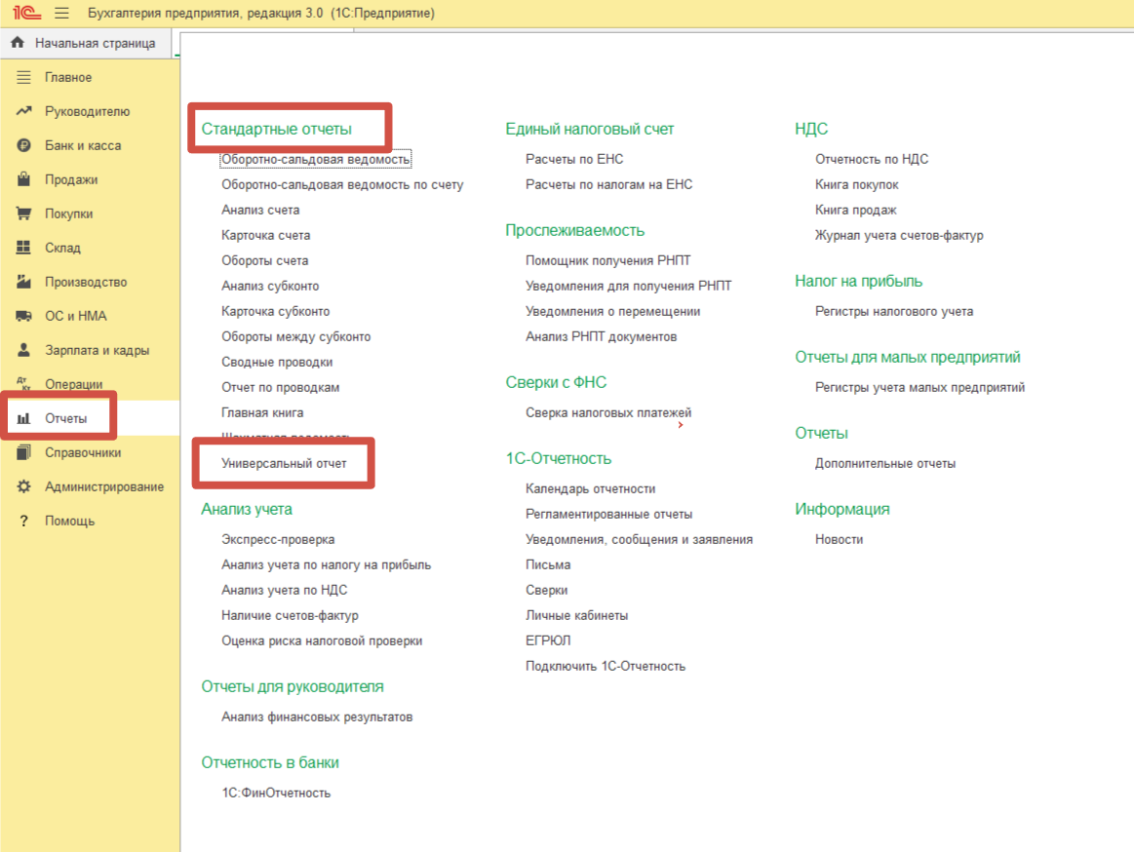Click the home icon on Начальная страница tab

click(19, 43)
